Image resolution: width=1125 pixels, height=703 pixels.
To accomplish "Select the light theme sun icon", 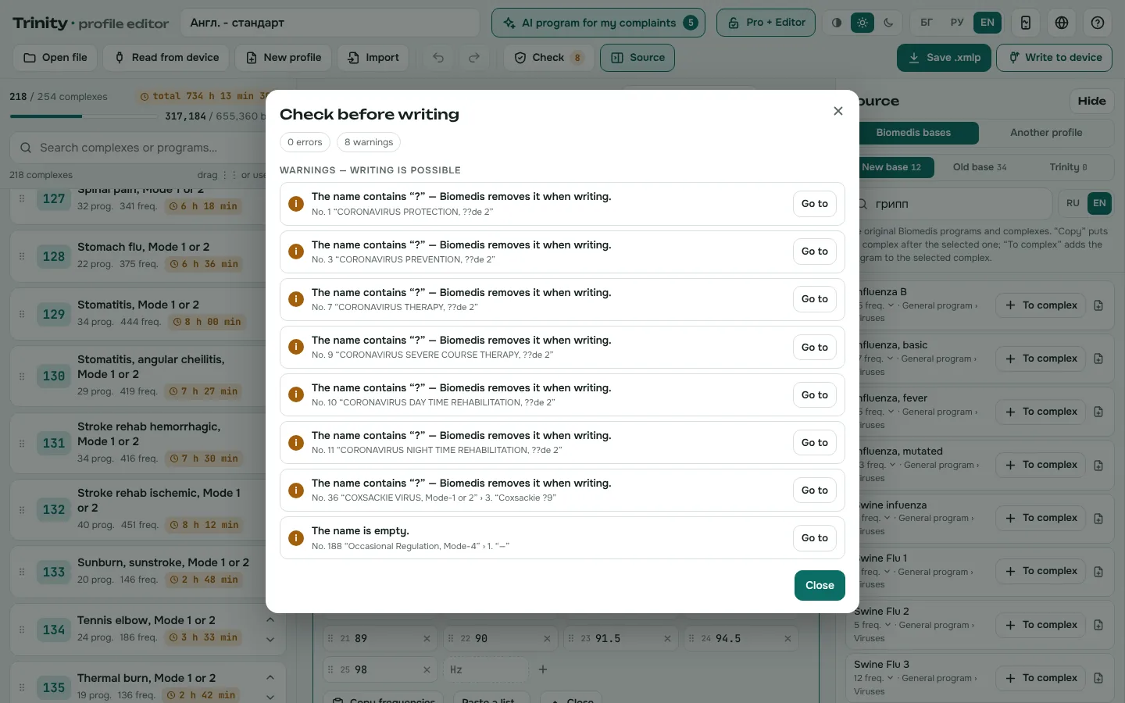I will [862, 23].
